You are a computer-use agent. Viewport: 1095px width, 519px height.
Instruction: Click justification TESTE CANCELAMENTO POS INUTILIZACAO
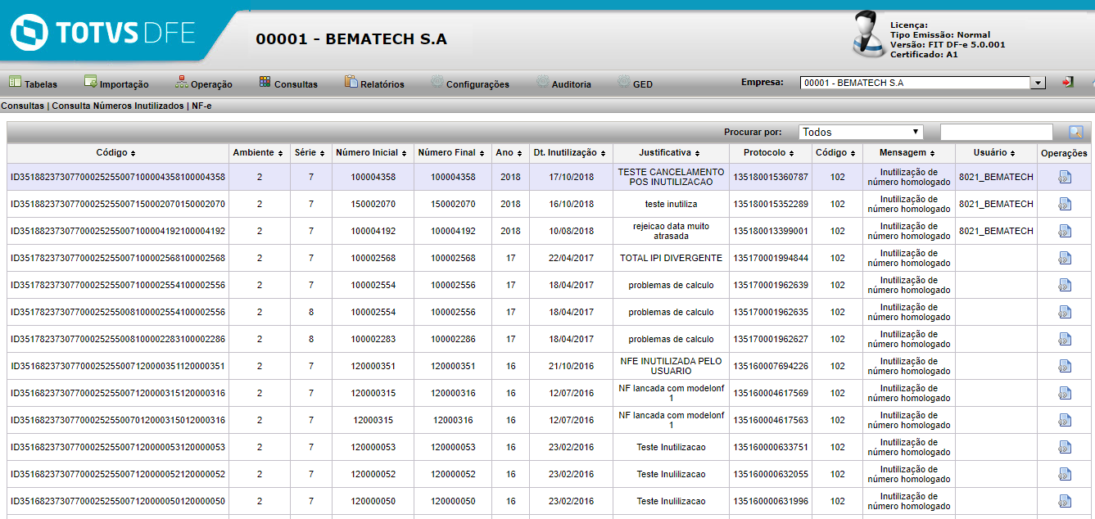672,177
